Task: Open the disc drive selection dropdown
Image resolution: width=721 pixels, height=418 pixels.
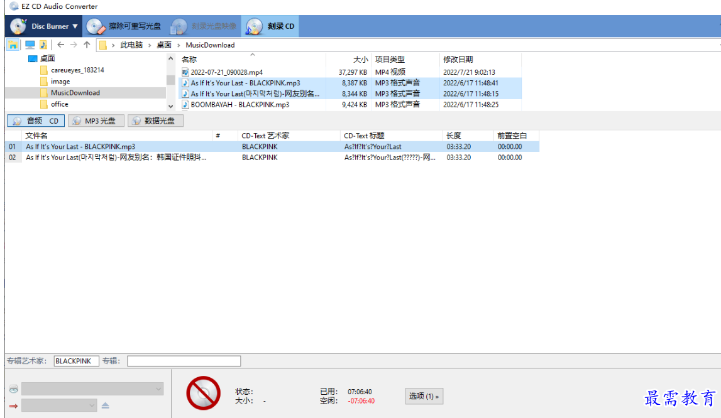Action: pos(92,389)
